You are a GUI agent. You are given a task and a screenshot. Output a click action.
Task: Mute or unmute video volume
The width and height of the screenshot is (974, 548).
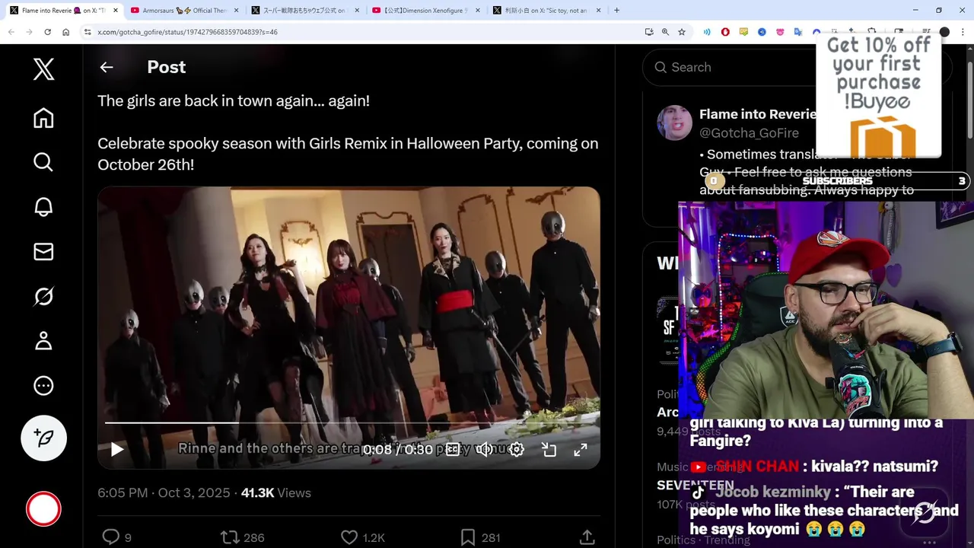484,450
